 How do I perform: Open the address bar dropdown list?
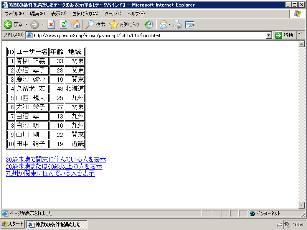coord(269,35)
